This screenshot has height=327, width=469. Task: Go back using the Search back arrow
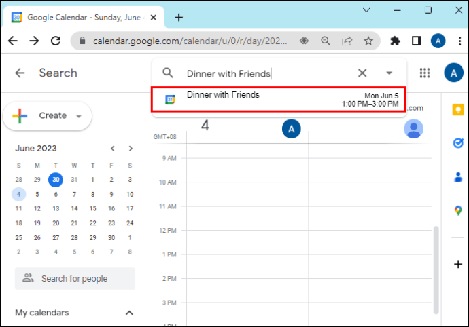tap(20, 73)
